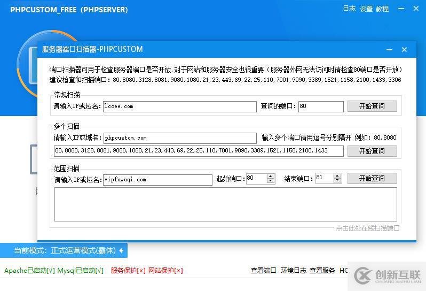Click the 建议检查和扫描端口 suggested ports text

(x=225, y=80)
